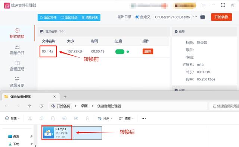Click the title value 新录音

(202, 42)
